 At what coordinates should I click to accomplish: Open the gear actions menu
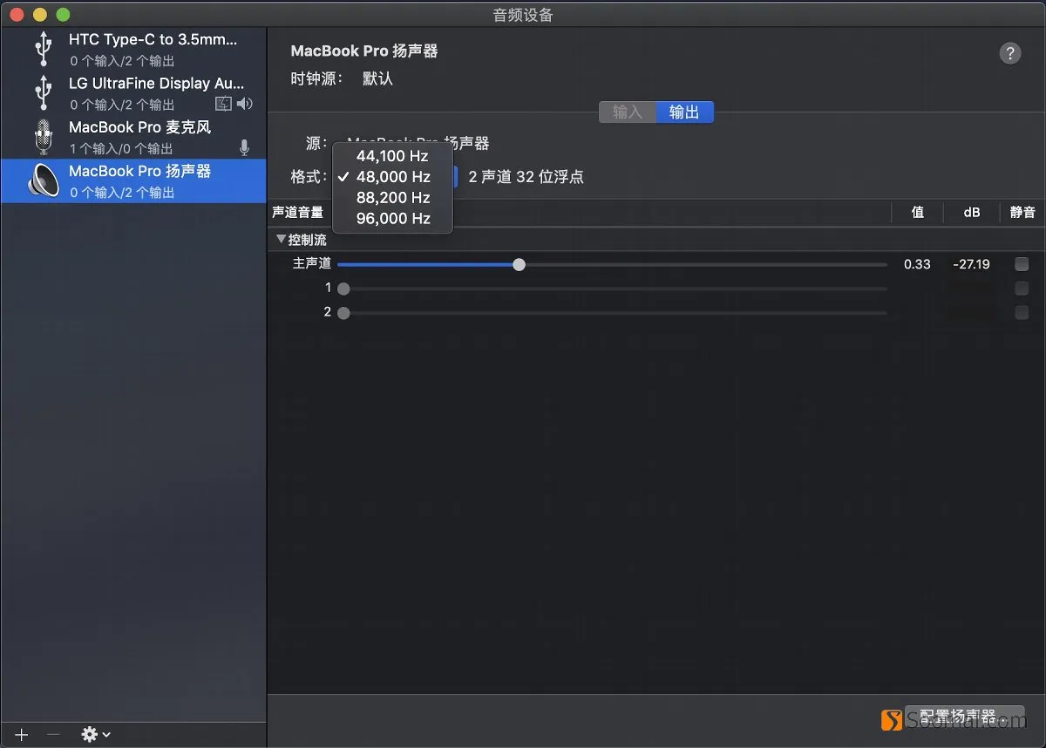pos(95,735)
